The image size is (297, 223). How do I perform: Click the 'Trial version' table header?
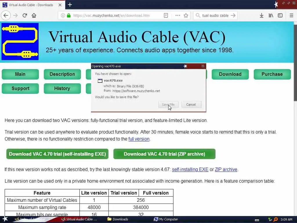124,193
